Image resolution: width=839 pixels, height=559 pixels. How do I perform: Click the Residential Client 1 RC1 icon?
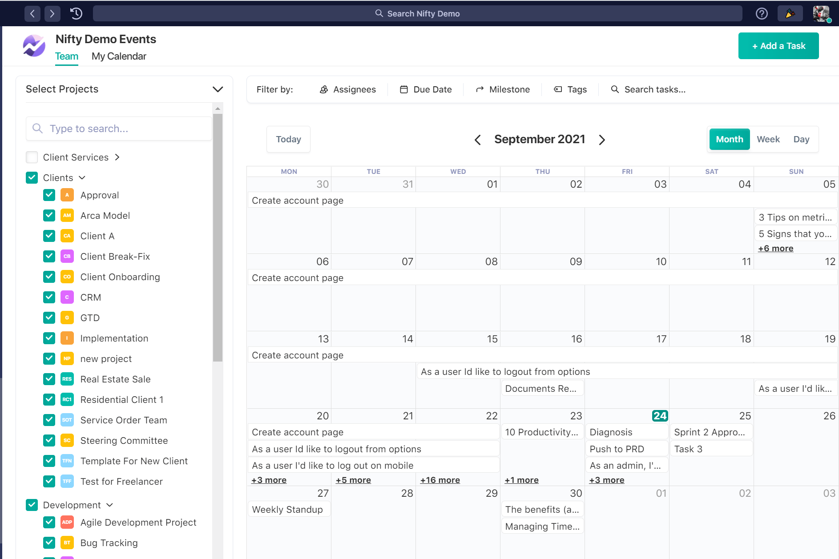(67, 400)
